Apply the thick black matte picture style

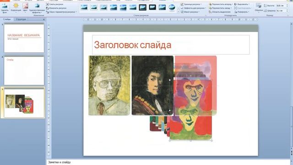pos(152,7)
